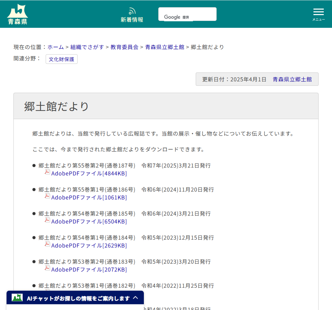Click the PDF icon for issue 183
Viewport: 332px width, 310px height.
pyautogui.click(x=47, y=268)
